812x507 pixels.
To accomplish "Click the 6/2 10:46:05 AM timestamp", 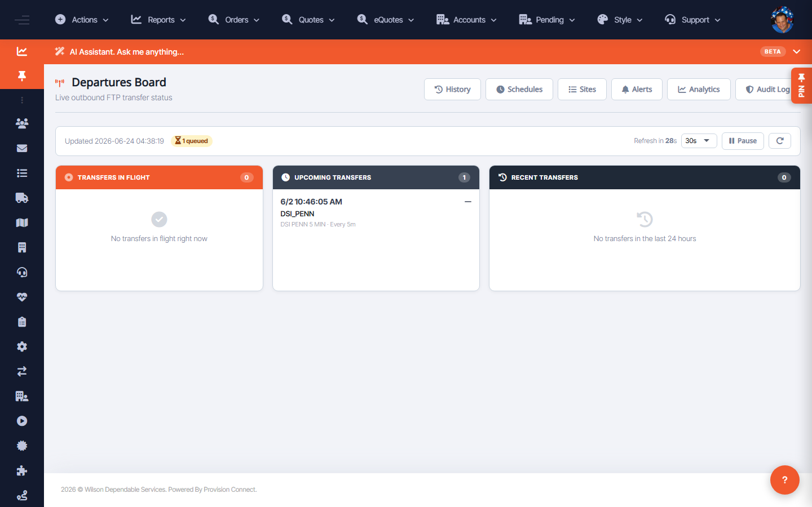I will click(311, 202).
